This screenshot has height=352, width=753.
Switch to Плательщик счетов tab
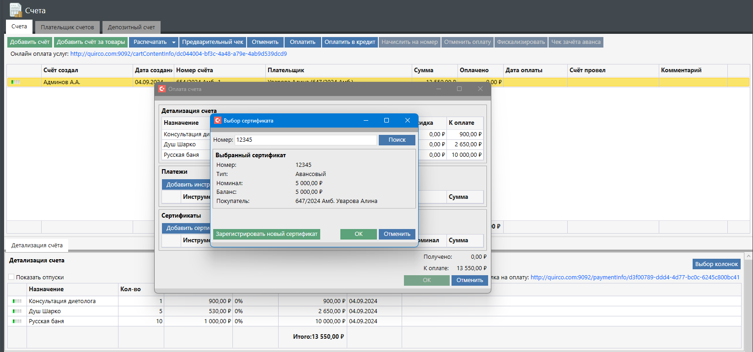(x=67, y=27)
